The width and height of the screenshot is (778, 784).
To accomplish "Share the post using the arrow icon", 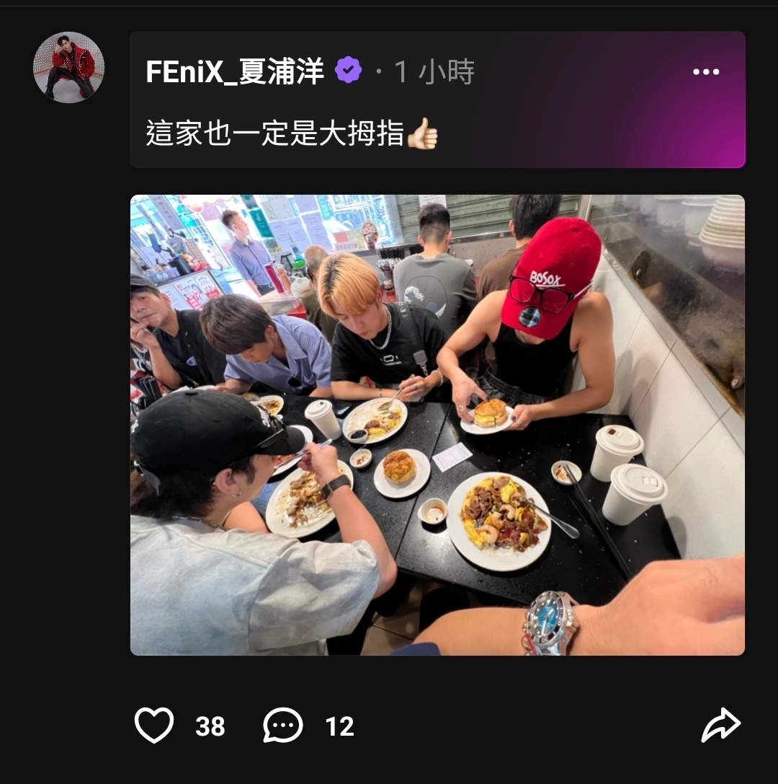I will (720, 725).
